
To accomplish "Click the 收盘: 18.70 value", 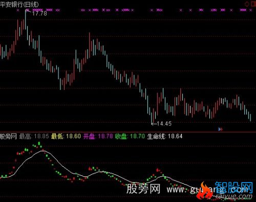I will (x=130, y=137).
